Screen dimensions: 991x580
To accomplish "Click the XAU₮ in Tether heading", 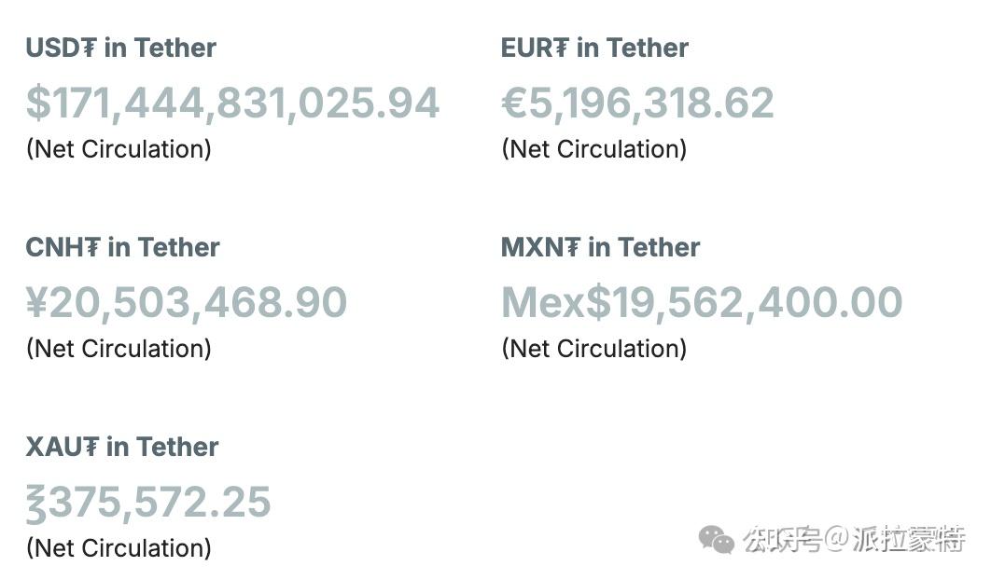I will tap(122, 448).
